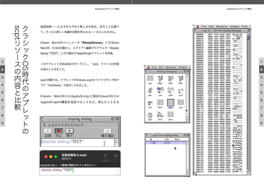Select the TEXT resource icon
Viewport: 264px width, 187px height.
(160, 114)
